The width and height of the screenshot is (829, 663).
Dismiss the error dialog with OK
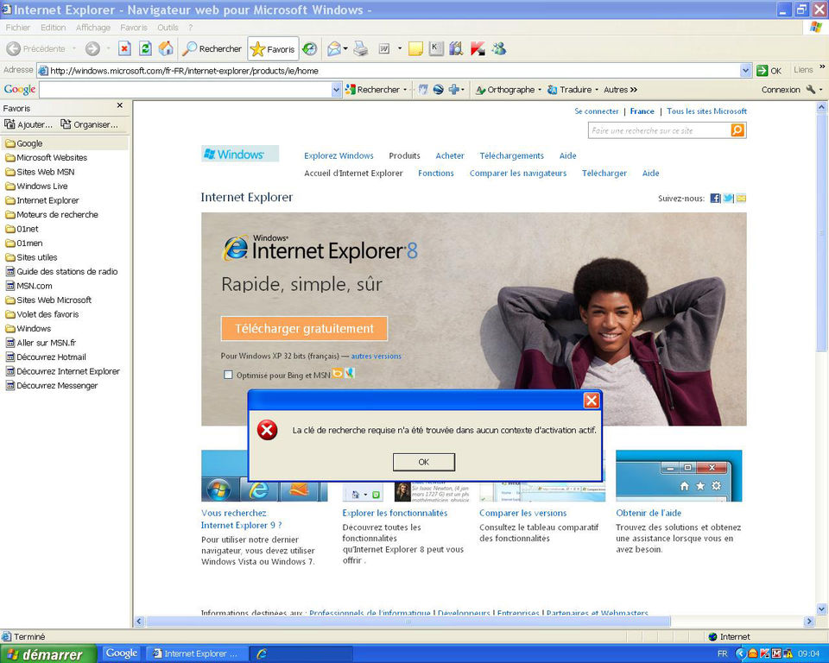(423, 462)
